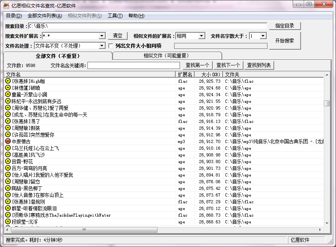The width and height of the screenshot is (336, 247).
Task: Switch to the 相似文件（可能重复）tab
Action: tap(167, 56)
